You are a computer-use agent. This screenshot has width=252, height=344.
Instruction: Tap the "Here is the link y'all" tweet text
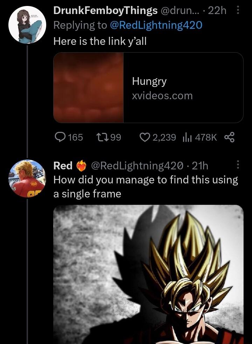point(100,41)
